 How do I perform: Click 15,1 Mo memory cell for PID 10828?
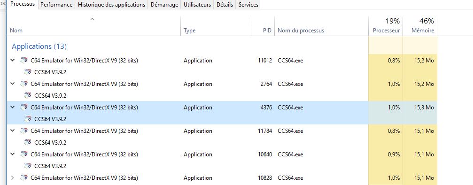424,178
